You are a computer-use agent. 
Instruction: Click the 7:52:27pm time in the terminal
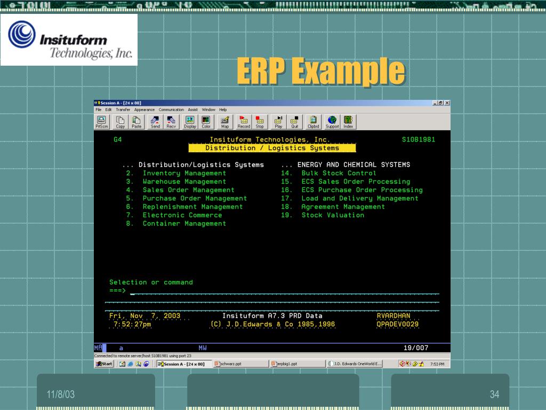coord(132,324)
